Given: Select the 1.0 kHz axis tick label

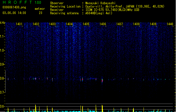Looking at the screenshot, I should click(x=2, y=50).
